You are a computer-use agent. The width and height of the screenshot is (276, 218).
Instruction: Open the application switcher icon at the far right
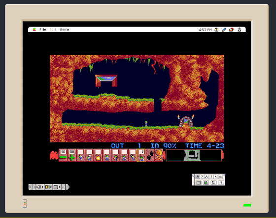pos(239,30)
